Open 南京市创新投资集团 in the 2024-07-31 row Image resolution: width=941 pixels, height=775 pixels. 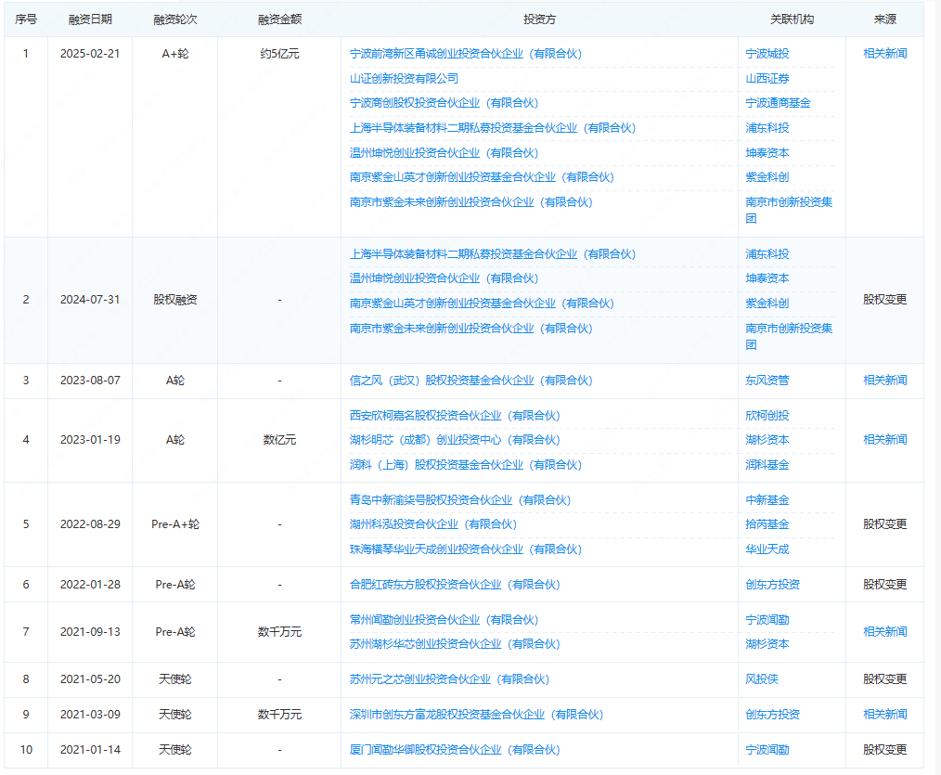click(789, 336)
